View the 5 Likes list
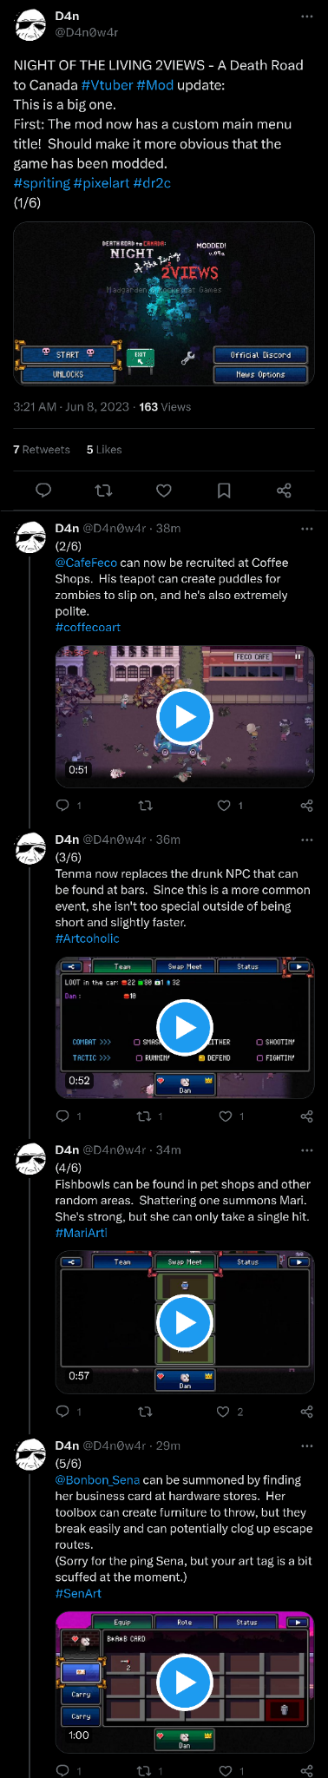 pyautogui.click(x=104, y=449)
